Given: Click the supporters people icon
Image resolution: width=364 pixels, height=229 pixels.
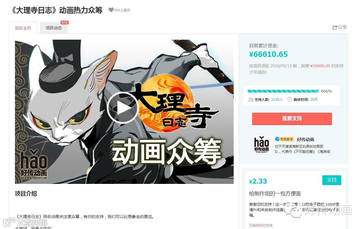Looking at the screenshot, I should coord(251,99).
